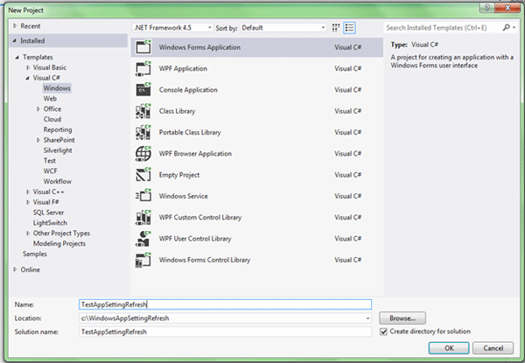This screenshot has height=363, width=525.
Task: Click the Portable Class Library template icon
Action: pyautogui.click(x=143, y=132)
